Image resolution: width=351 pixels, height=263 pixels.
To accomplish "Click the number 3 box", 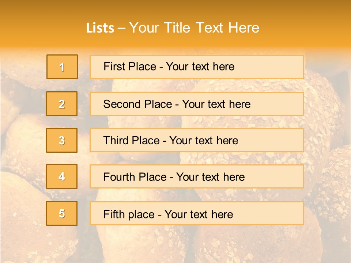I will click(62, 140).
